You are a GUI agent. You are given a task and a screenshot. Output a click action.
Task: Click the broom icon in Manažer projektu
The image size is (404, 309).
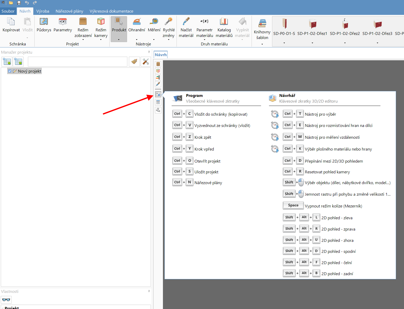[134, 62]
